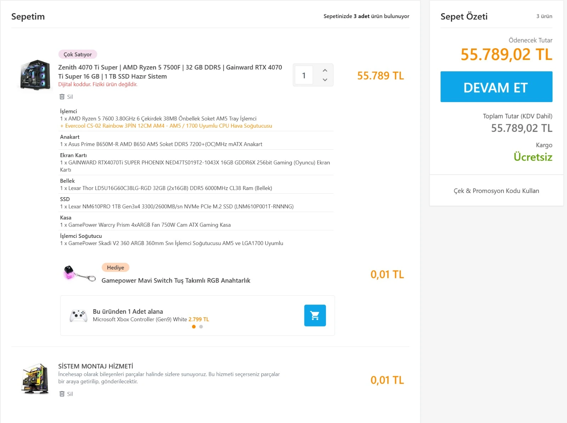Select the grey second carousel dot

coord(201,327)
